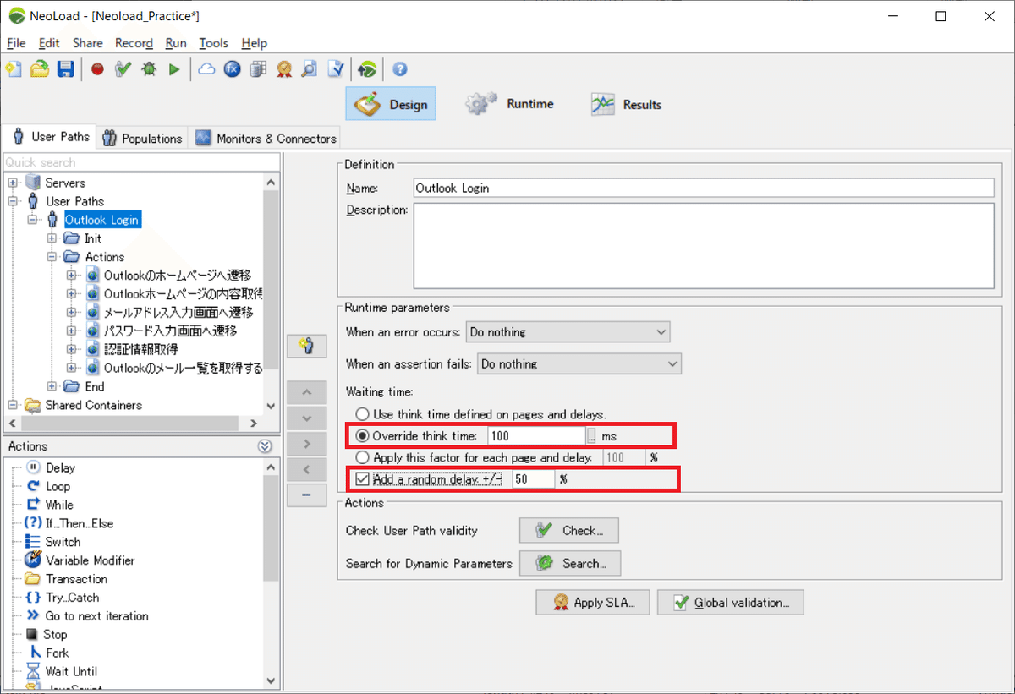Viewport: 1015px width, 694px height.
Task: Switch to the Populations tab
Action: click(x=142, y=138)
